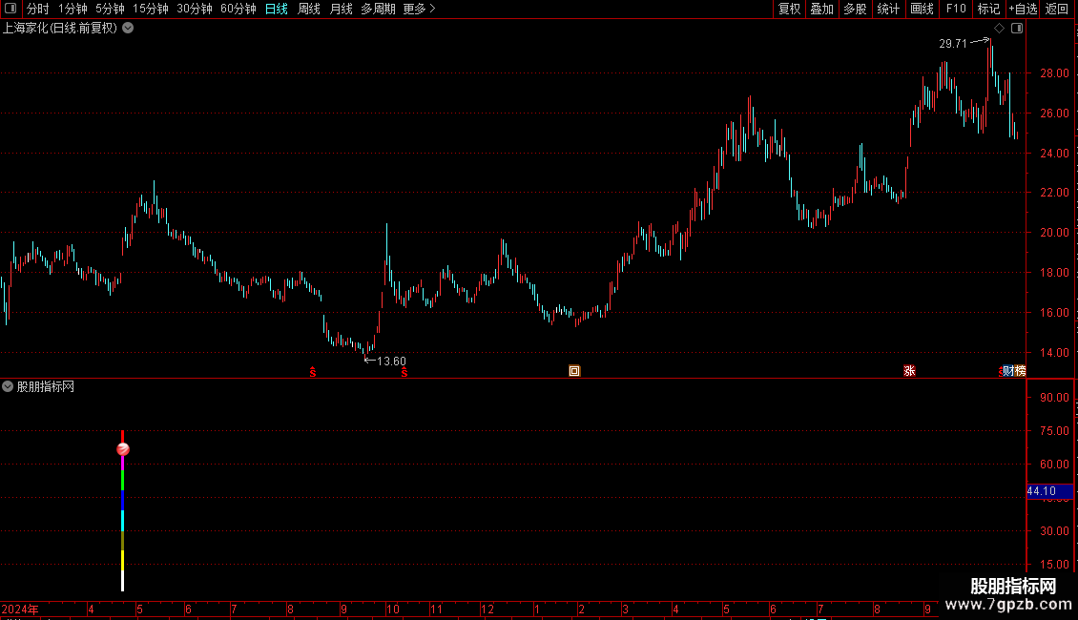Click the 财 event marker icon
This screenshot has width=1078, height=620.
tap(1007, 371)
